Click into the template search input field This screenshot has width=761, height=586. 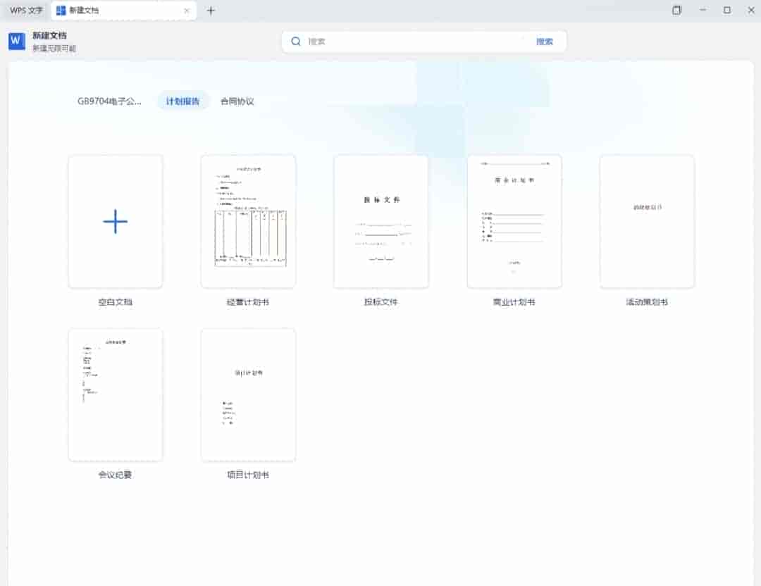point(416,42)
